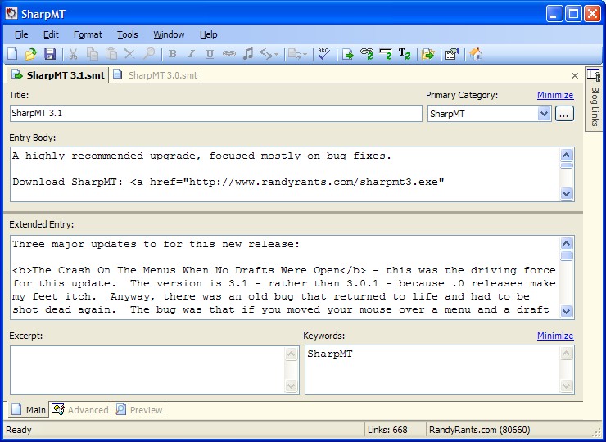Select the Main bottom tab
Screen dimensions: 606x442
click(29, 409)
